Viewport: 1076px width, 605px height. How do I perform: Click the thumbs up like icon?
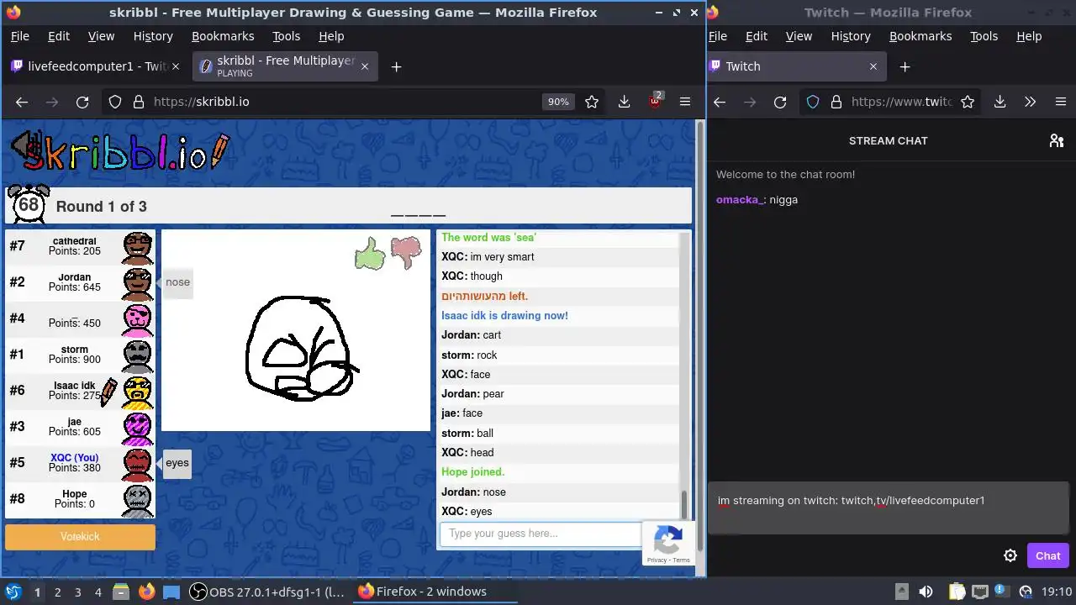coord(370,253)
